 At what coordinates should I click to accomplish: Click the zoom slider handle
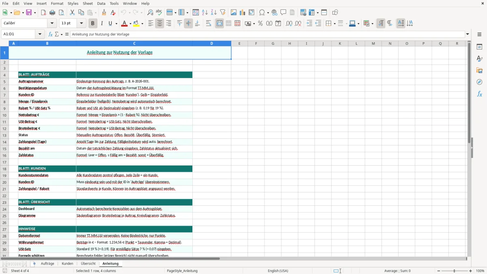(454, 271)
